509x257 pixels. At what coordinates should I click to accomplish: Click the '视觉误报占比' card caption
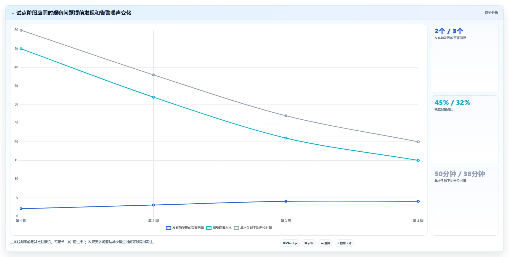(444, 109)
